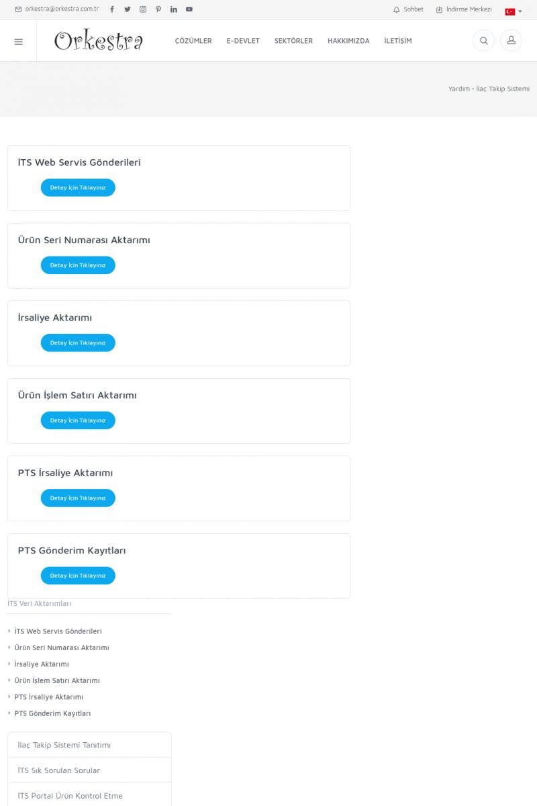Go to the YouTube channel icon
This screenshot has width=537, height=806.
click(189, 9)
